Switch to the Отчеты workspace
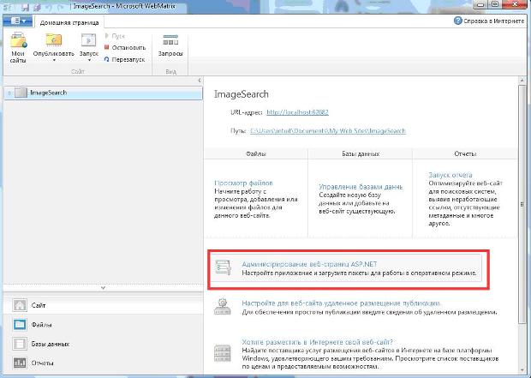Screen dimensions: 531x378 [104, 363]
